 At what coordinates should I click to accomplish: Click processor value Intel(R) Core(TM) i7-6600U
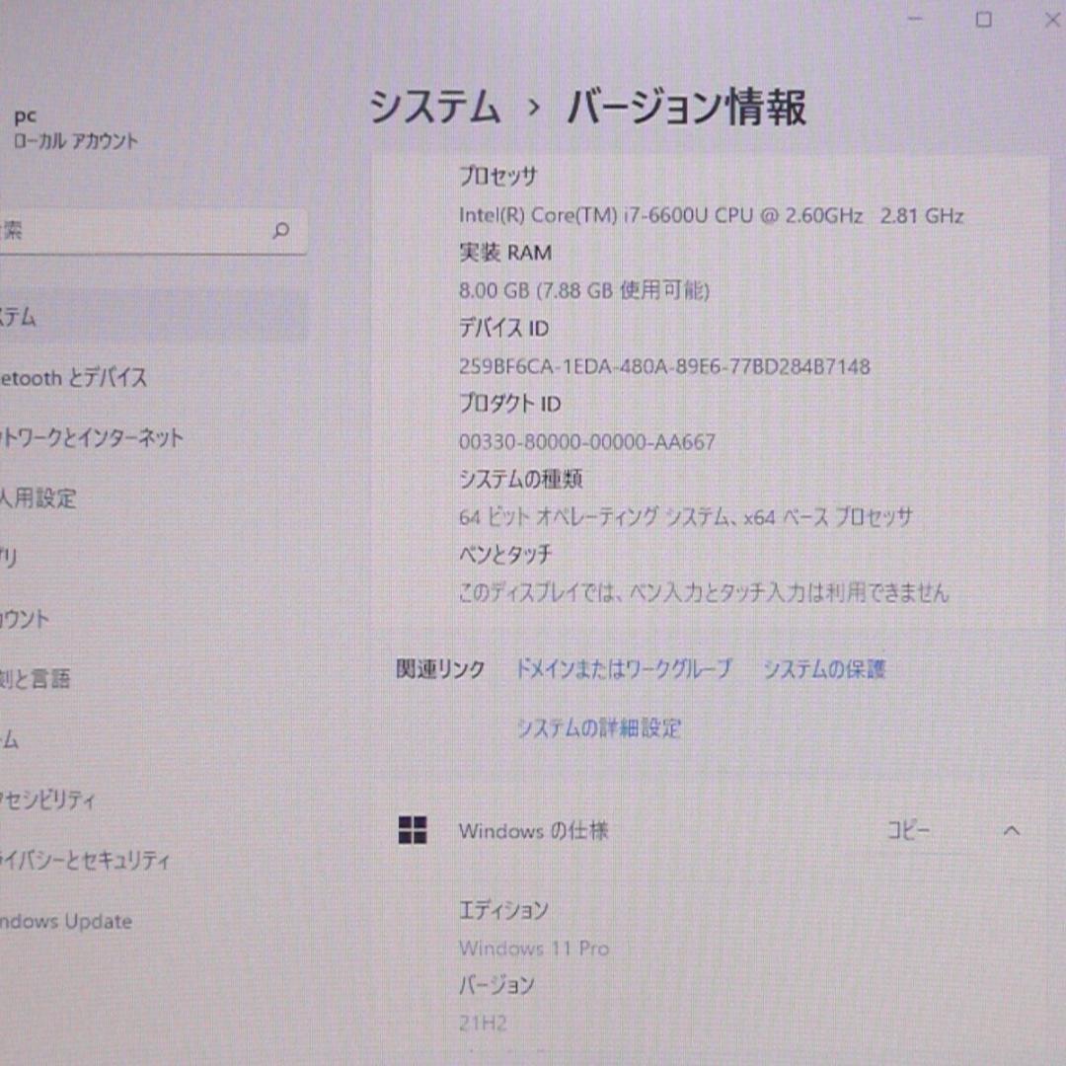pyautogui.click(x=711, y=215)
